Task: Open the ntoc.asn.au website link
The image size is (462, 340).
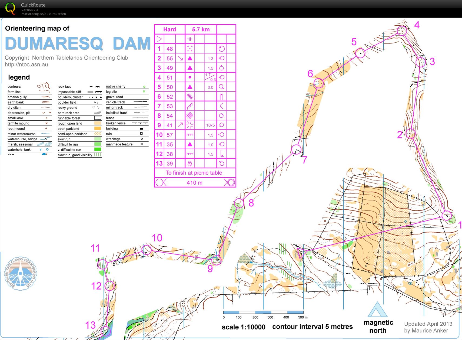Action: click(x=26, y=65)
